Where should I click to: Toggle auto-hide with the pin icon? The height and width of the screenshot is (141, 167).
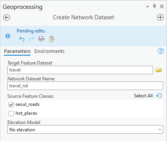click(x=154, y=6)
